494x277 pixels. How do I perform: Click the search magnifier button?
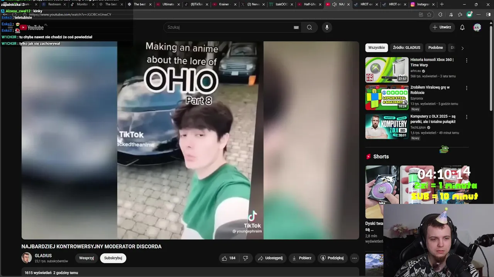pos(310,27)
